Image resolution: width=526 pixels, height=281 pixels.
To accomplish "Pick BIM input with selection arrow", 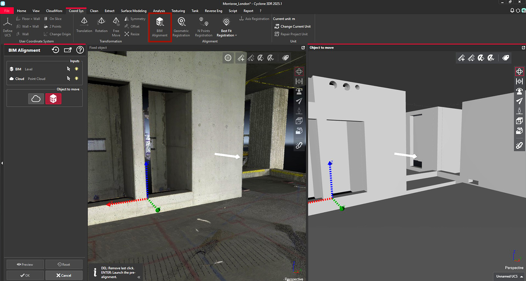I will tap(68, 69).
